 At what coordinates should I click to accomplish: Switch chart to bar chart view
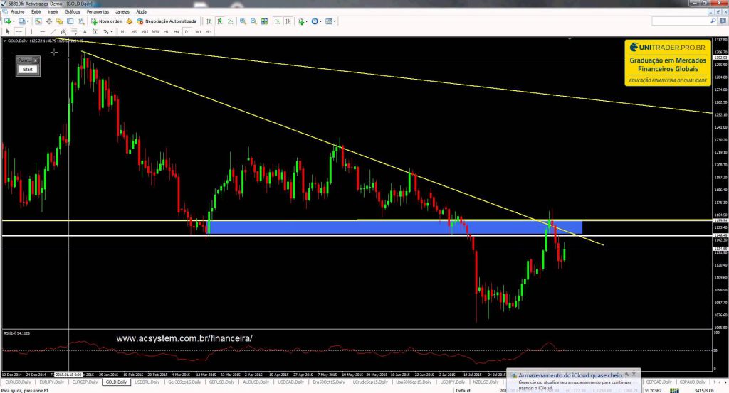point(209,21)
